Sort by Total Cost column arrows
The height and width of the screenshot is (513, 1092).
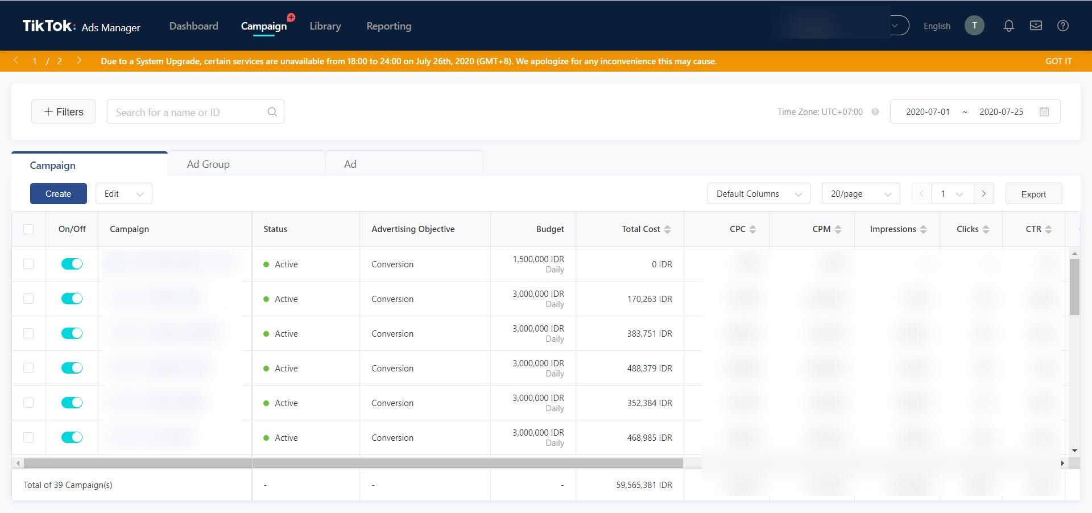668,229
